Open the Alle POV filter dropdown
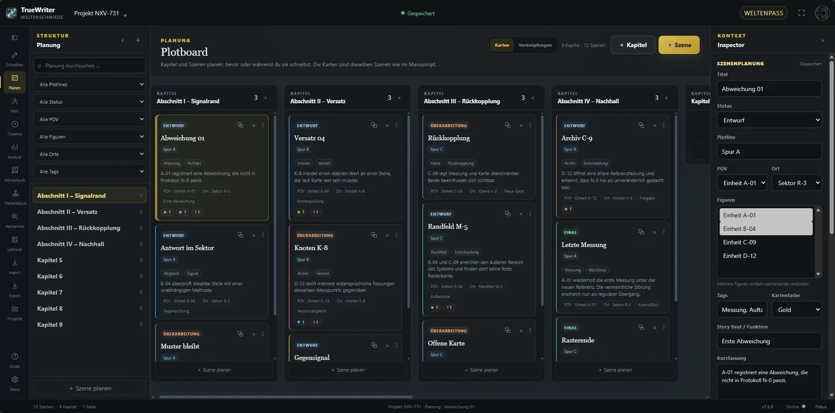This screenshot has height=413, width=835. 90,119
